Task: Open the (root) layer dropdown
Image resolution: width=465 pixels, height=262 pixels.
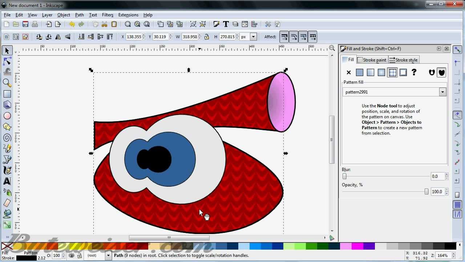Action: (x=108, y=255)
